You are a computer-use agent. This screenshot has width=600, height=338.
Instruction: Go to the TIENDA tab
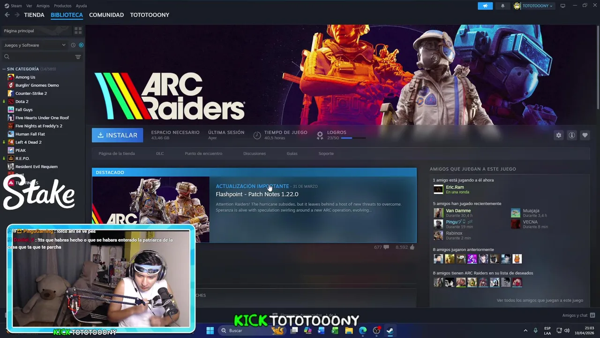(x=34, y=15)
